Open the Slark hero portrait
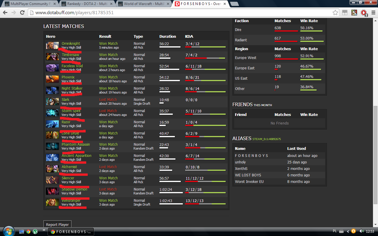 [52, 102]
